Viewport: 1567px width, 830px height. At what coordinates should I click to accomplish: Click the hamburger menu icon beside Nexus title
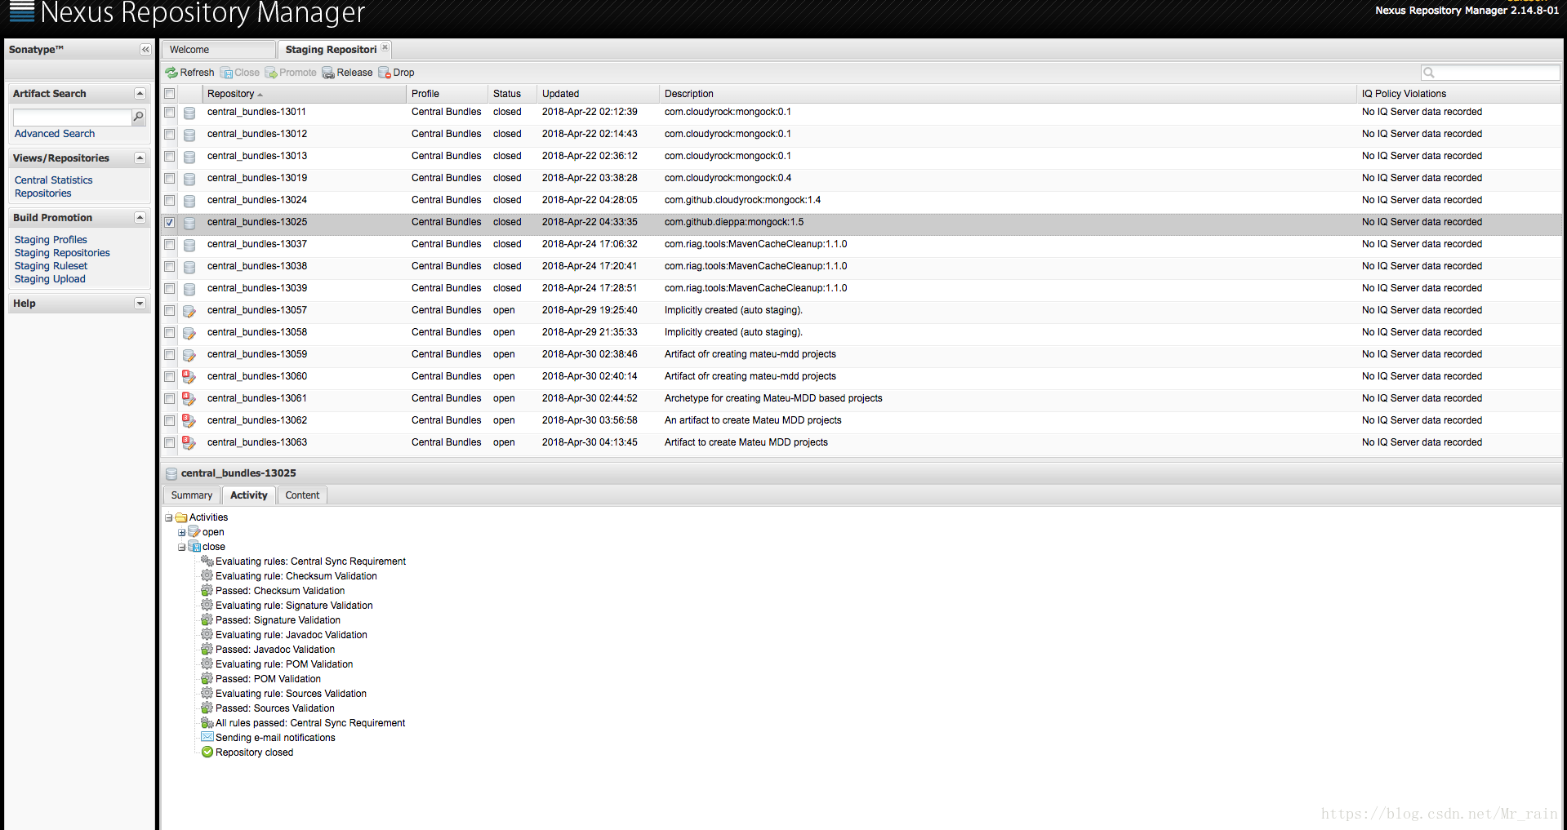coord(21,11)
